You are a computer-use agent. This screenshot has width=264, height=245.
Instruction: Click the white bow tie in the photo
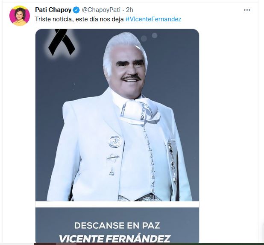point(139,111)
